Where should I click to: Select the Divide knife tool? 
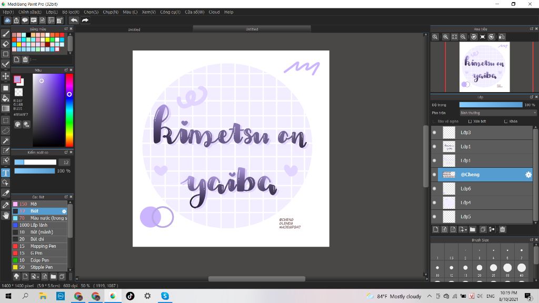click(x=5, y=193)
